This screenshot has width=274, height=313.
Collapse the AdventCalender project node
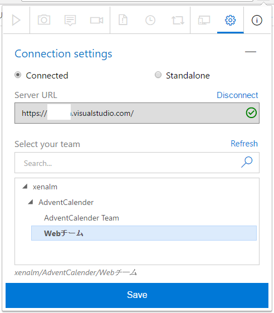(31, 202)
